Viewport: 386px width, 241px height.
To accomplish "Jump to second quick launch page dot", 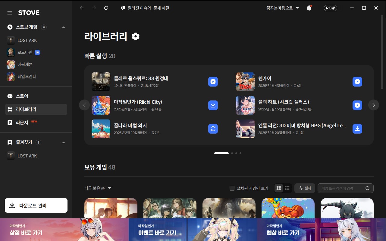I will [x=232, y=153].
